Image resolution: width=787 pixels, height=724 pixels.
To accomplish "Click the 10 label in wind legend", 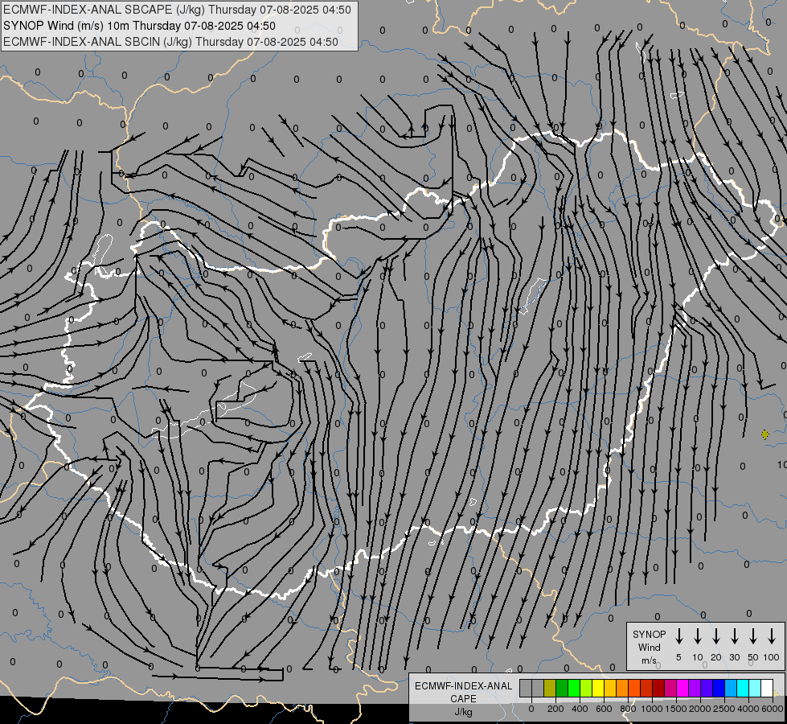I will [x=698, y=657].
